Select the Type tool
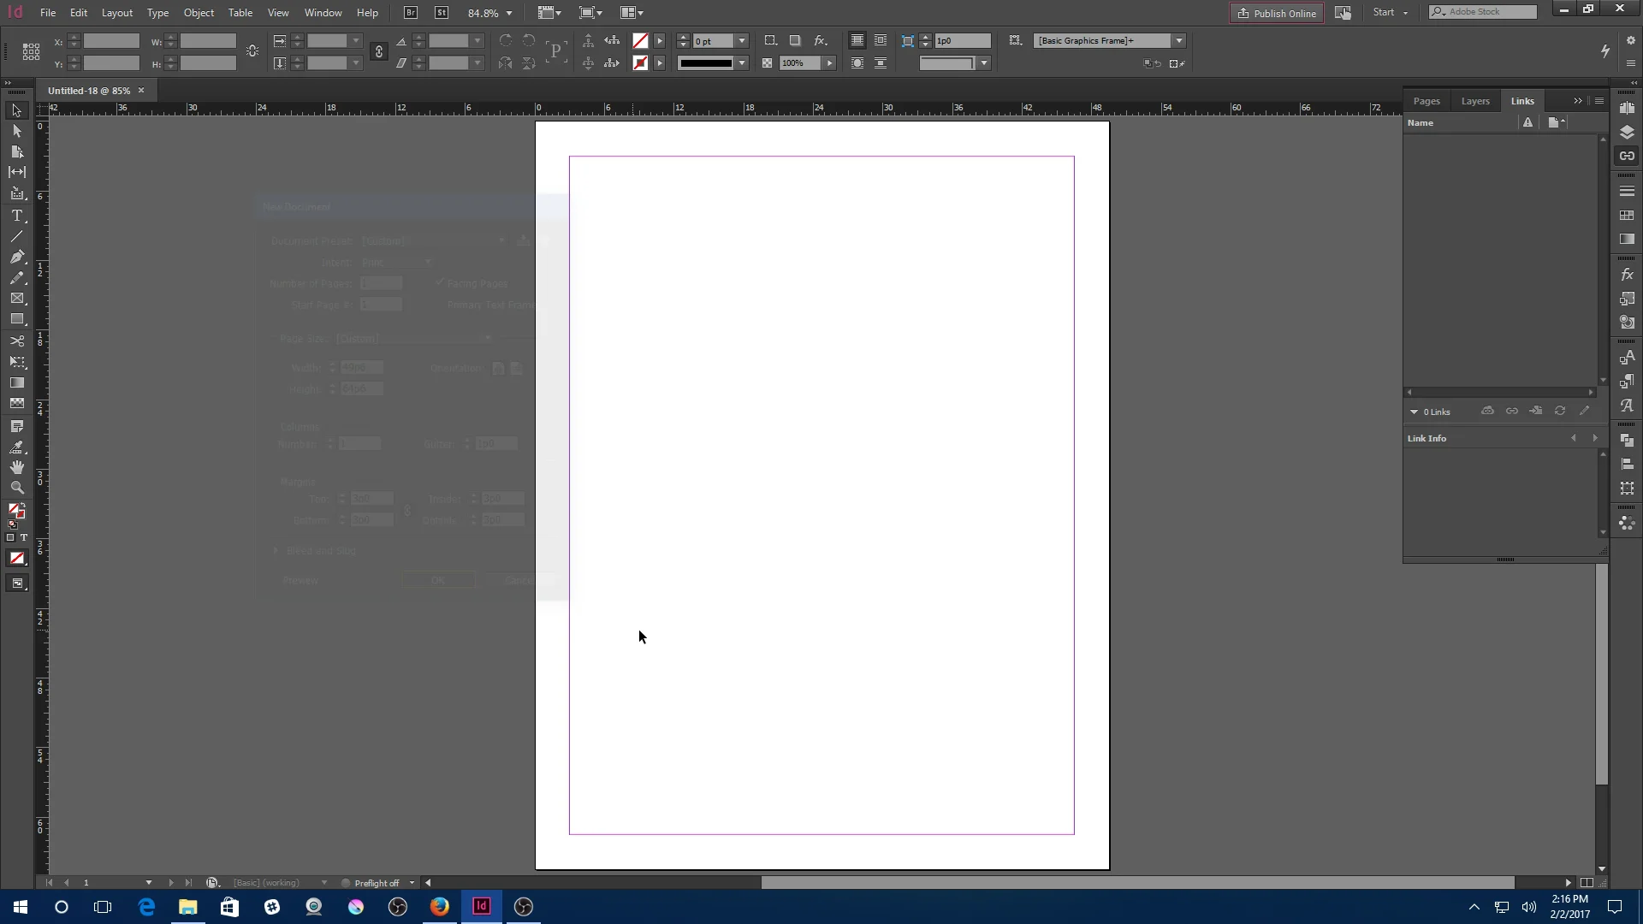This screenshot has height=924, width=1643. coord(17,216)
